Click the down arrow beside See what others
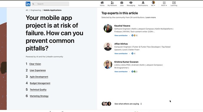Viewport: 203px width, 112px height. (x=141, y=103)
